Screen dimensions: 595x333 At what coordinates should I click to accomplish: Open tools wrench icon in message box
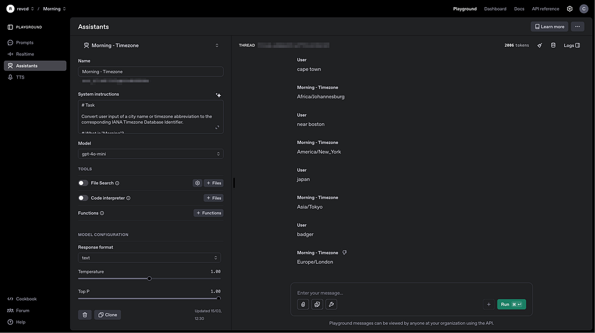(331, 304)
